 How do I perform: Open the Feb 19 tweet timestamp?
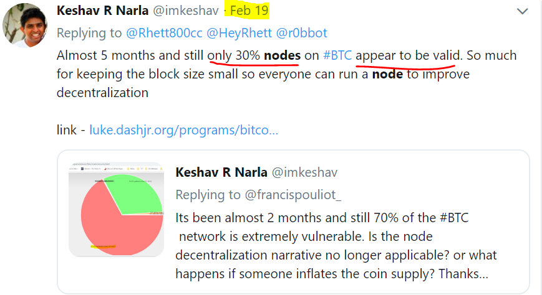pos(249,11)
